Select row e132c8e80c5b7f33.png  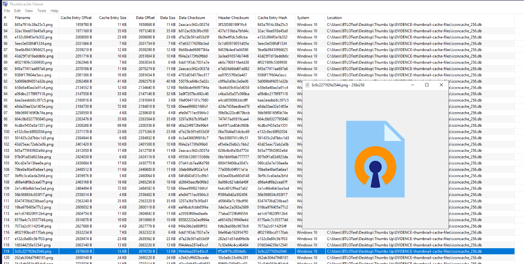(258, 239)
